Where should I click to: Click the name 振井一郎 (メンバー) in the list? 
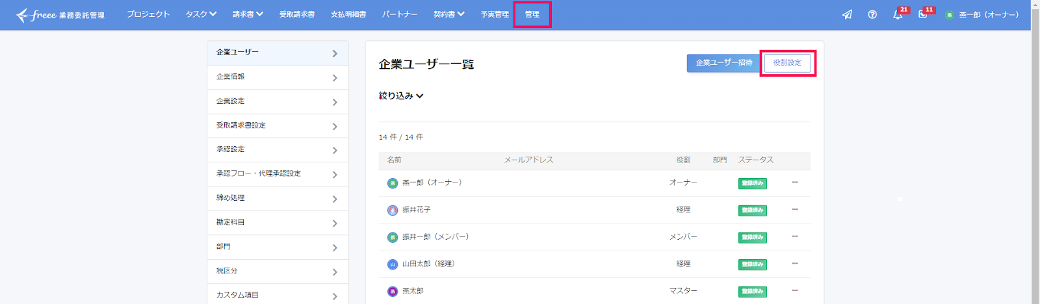tap(435, 236)
